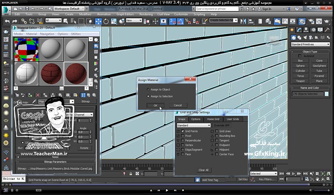Open the Material Editor toolbar icon
Image resolution: width=334 pixels, height=195 pixels.
(302, 21)
